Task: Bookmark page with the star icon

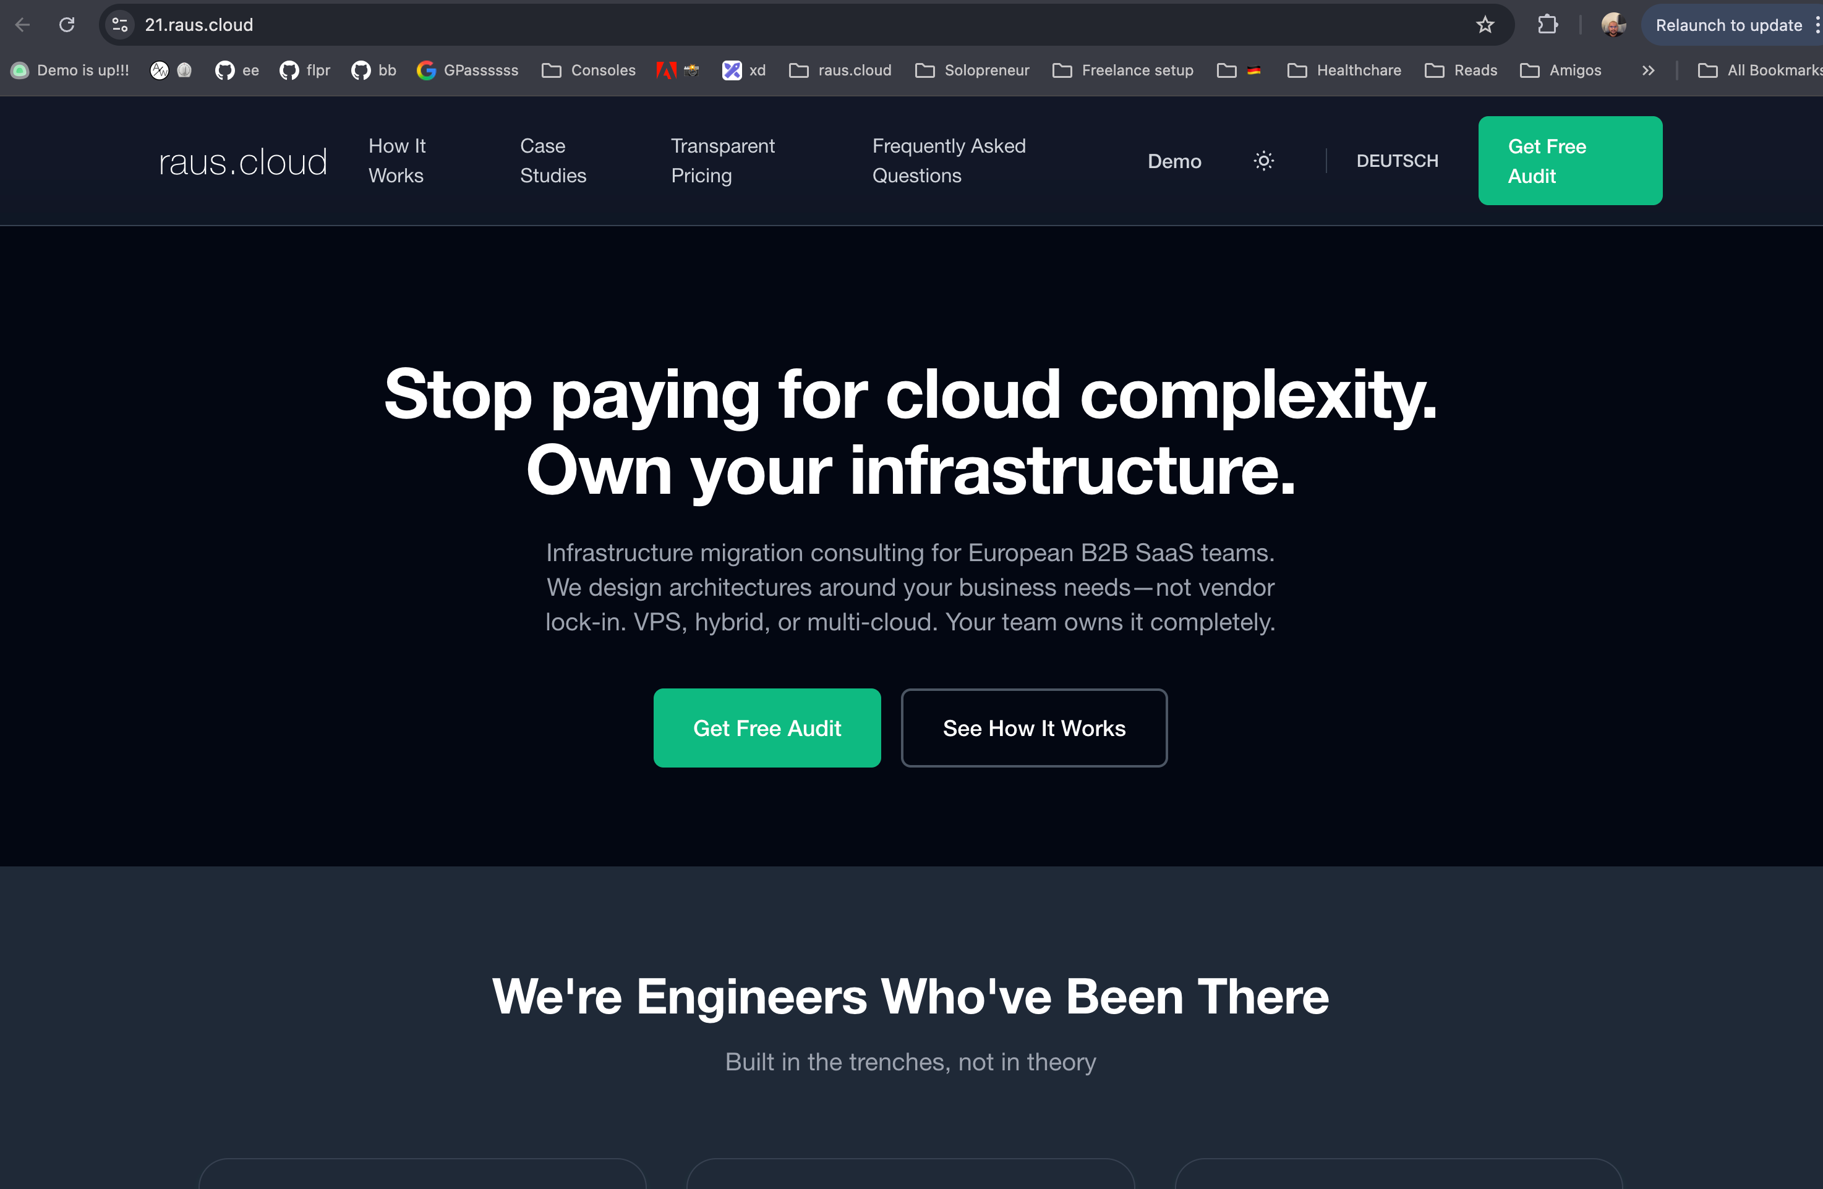Action: click(1485, 25)
